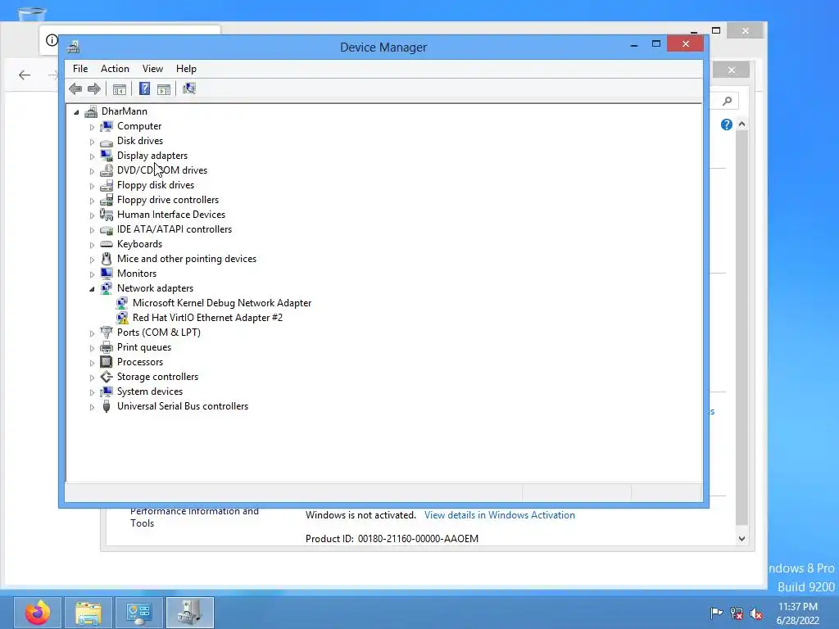Click the Action Center flag tray icon

pos(716,613)
